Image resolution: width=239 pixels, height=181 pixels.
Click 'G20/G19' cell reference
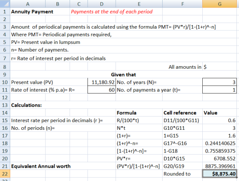pyautogui.click(x=174, y=166)
